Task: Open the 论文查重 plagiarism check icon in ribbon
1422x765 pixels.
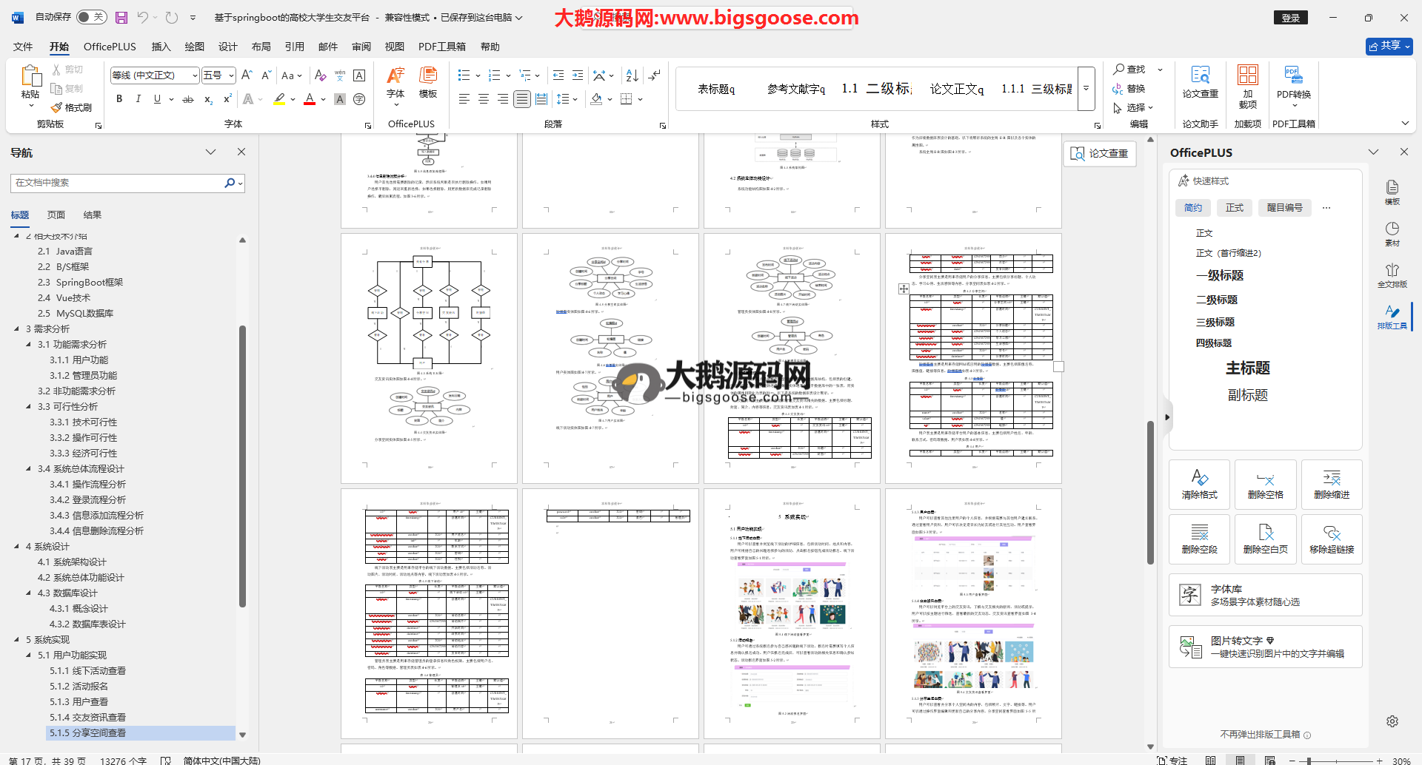Action: tap(1200, 81)
